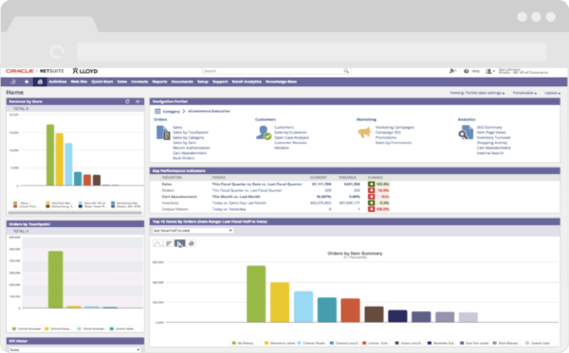Click the Analytics magnifier-document icon

[x=466, y=132]
